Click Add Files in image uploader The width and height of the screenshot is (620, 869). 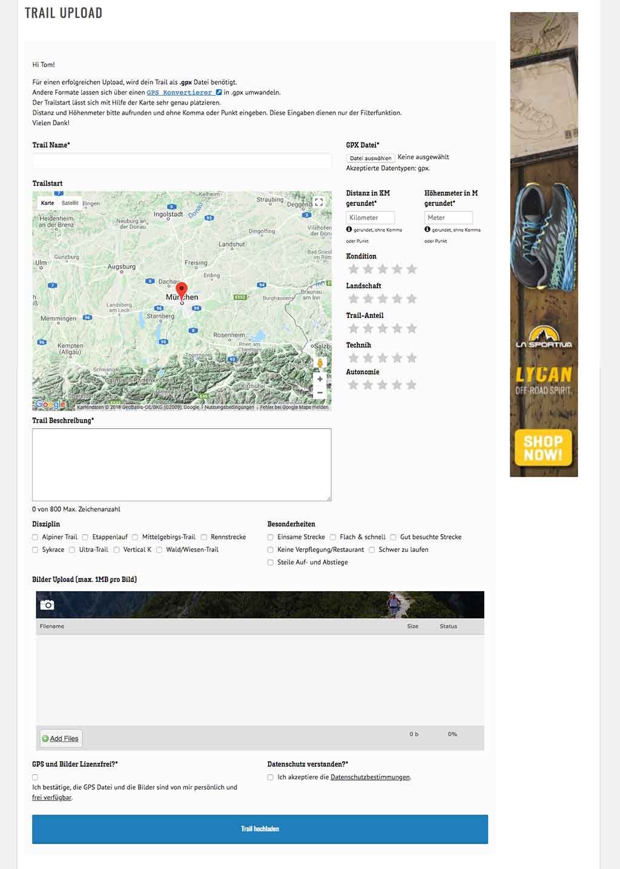tap(61, 738)
